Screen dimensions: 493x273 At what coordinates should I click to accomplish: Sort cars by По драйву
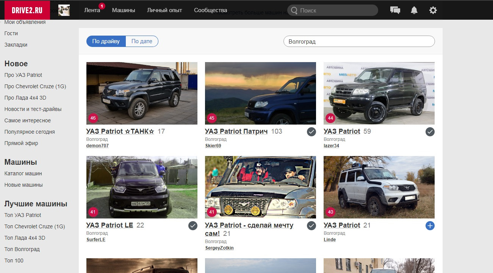[106, 41]
